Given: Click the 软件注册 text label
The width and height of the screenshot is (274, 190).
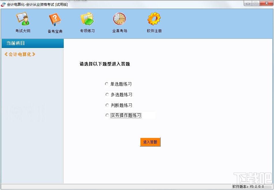Looking at the screenshot, I should coord(154,31).
